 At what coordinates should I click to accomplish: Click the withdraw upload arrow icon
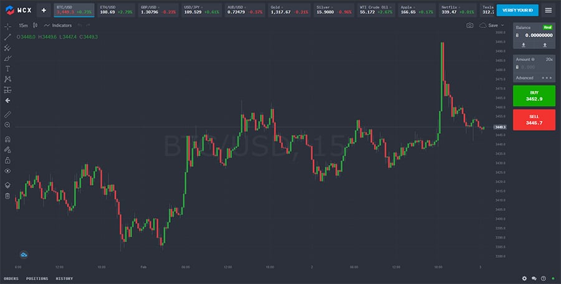tap(545, 45)
